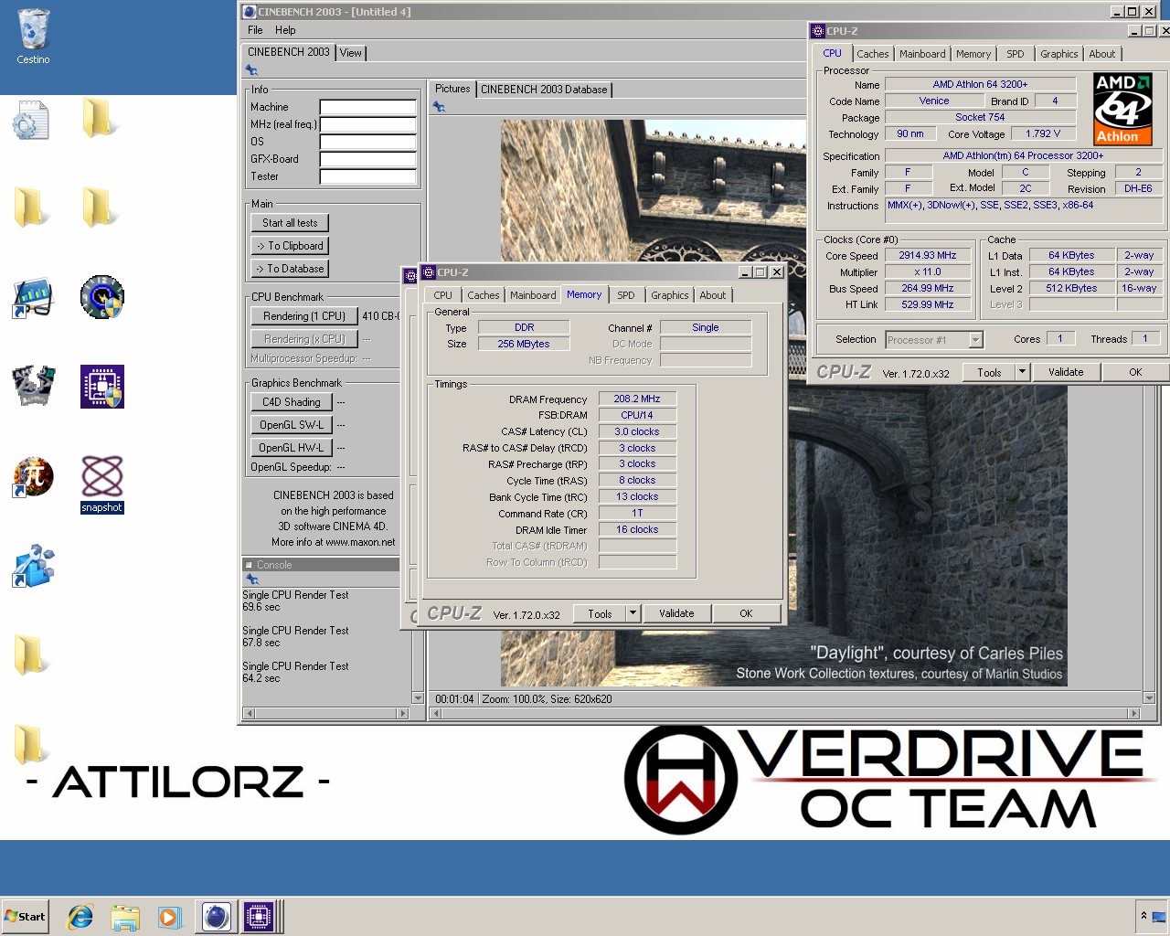Open Tools dropdown arrow in CPU-Z CPU window
Screen dimensions: 1170x936
tap(1023, 372)
